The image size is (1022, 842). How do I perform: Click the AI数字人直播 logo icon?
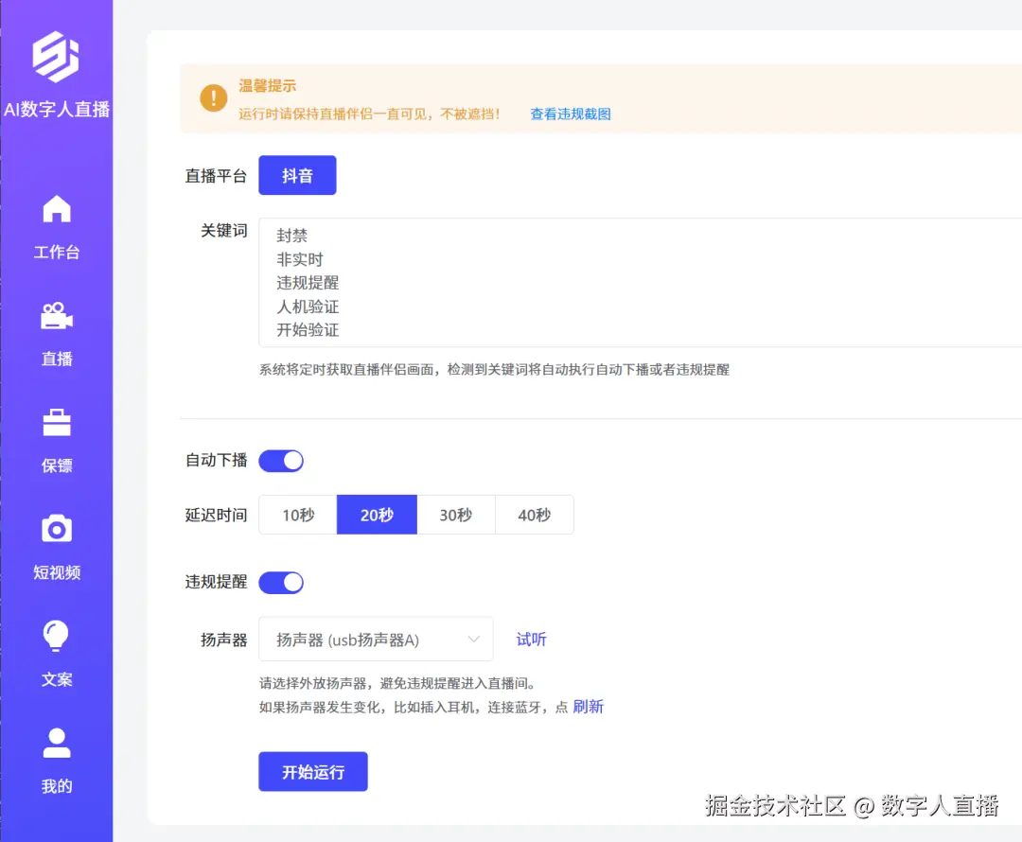(56, 57)
